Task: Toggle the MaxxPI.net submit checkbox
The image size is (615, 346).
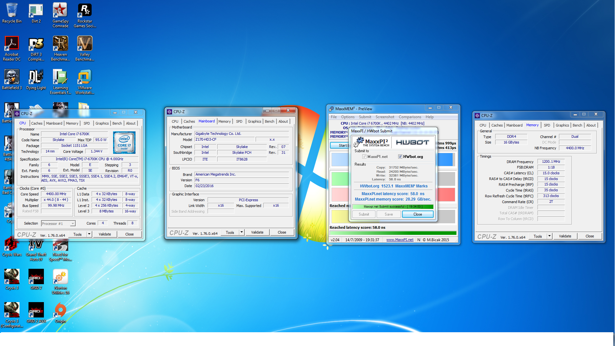Action: [364, 157]
